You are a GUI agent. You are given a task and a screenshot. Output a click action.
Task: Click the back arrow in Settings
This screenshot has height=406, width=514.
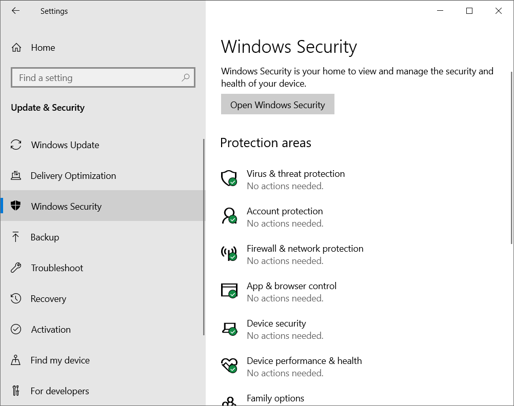click(x=15, y=11)
